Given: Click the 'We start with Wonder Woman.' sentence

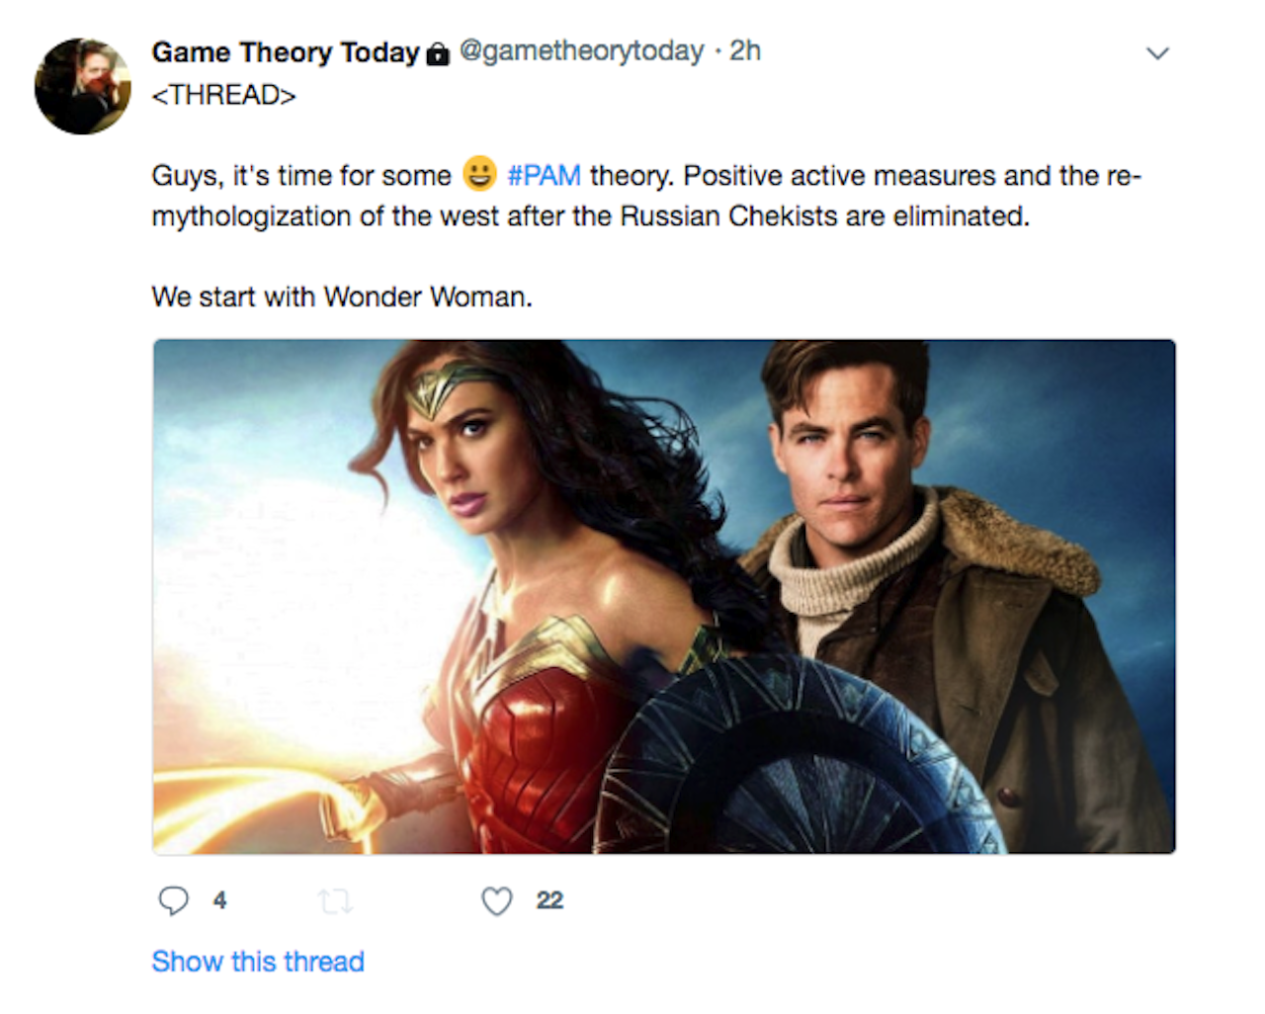Looking at the screenshot, I should (x=342, y=296).
